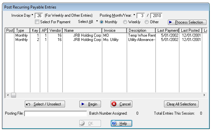213x132 pixels.
Task: Click the red Cancel button
Action: [x=122, y=104]
